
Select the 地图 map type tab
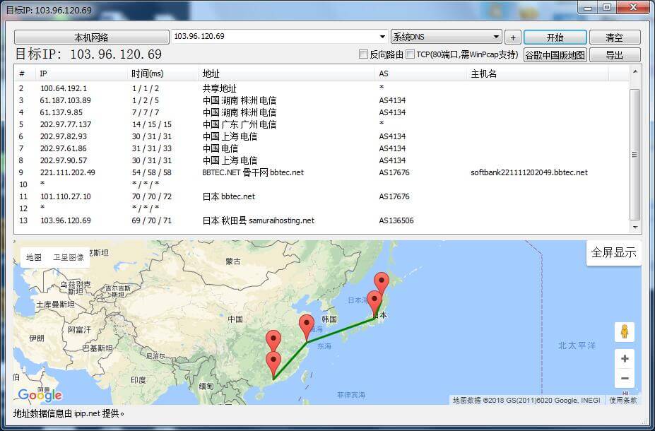[x=34, y=257]
